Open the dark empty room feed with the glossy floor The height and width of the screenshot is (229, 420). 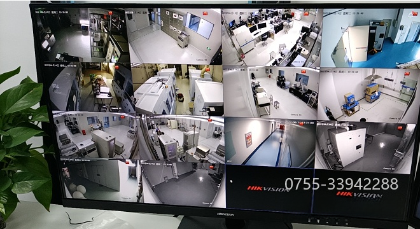[x=183, y=184]
